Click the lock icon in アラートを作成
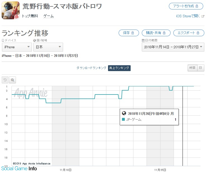Viewport: 206px width, 172px height. [x=197, y=6]
